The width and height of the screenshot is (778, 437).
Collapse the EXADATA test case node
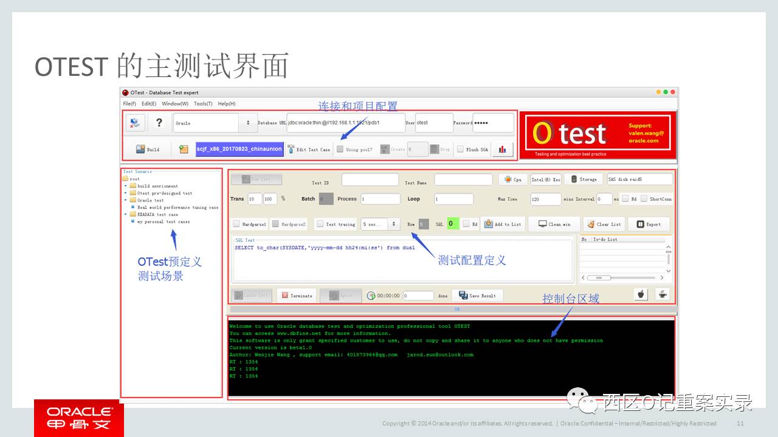pyautogui.click(x=125, y=214)
